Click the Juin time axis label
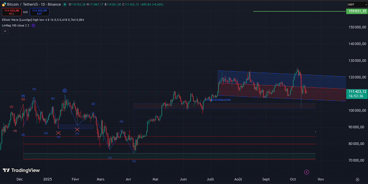The image size is (368, 184). (x=183, y=179)
